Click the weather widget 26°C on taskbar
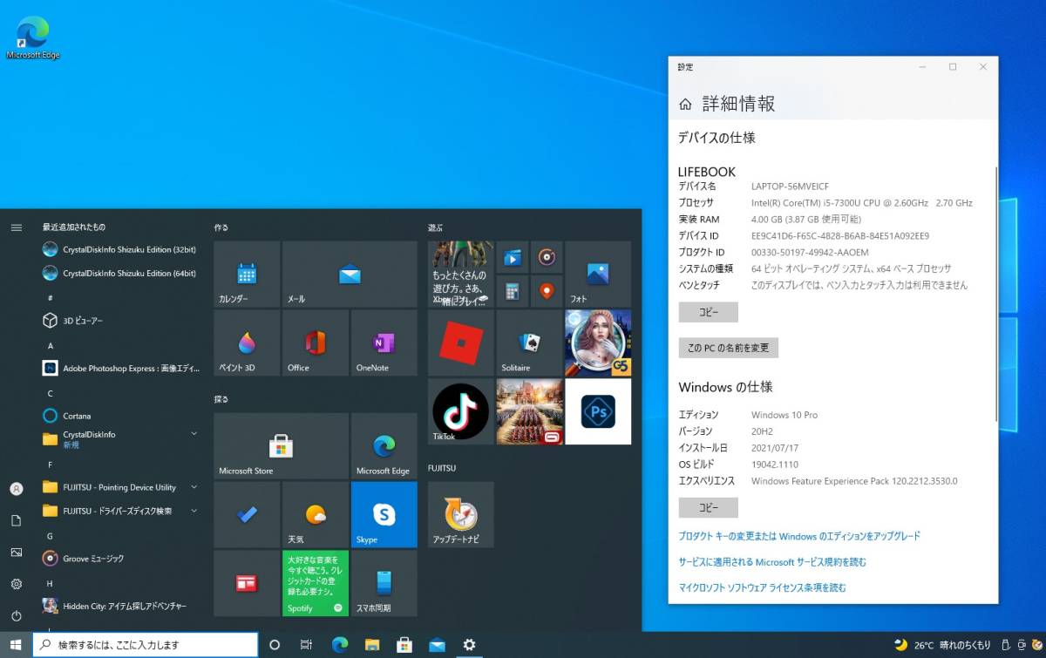The image size is (1046, 658). tap(942, 645)
